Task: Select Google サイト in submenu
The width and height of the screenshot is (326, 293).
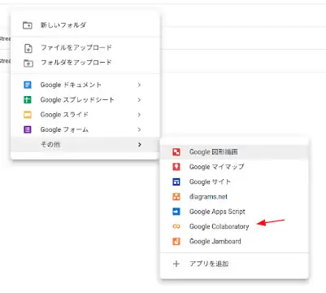Action: [x=234, y=181]
